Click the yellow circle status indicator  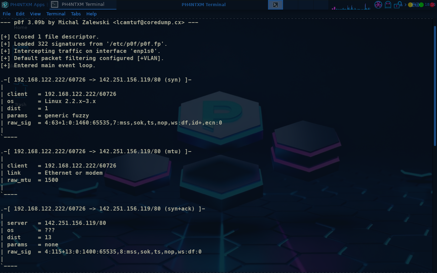click(410, 5)
